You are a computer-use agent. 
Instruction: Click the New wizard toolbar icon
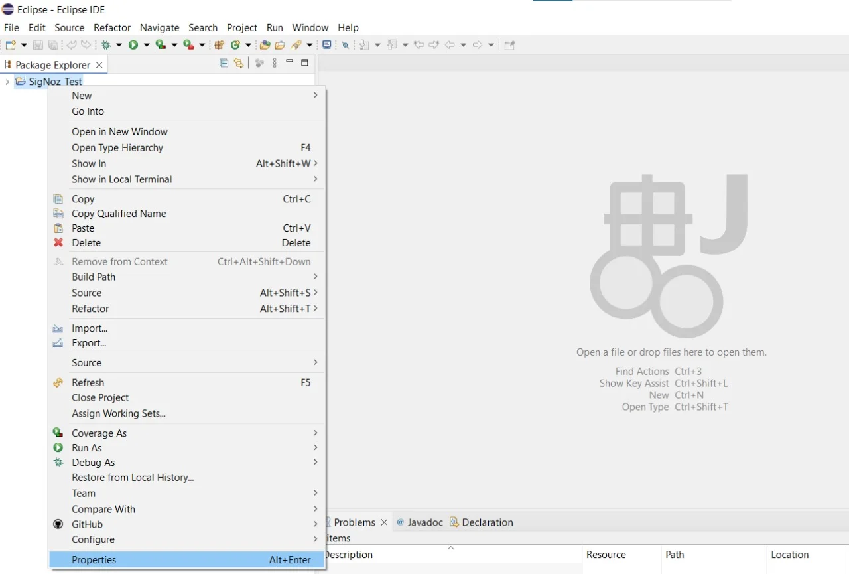point(10,45)
